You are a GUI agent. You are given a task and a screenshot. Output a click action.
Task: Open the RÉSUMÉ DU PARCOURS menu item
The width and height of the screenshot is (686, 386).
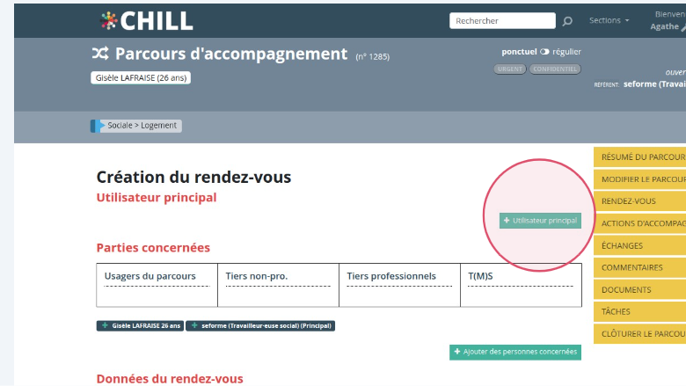point(641,157)
